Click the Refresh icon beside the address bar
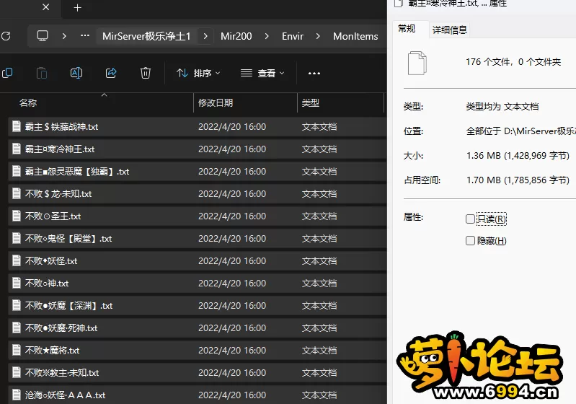The image size is (576, 404). [6, 36]
